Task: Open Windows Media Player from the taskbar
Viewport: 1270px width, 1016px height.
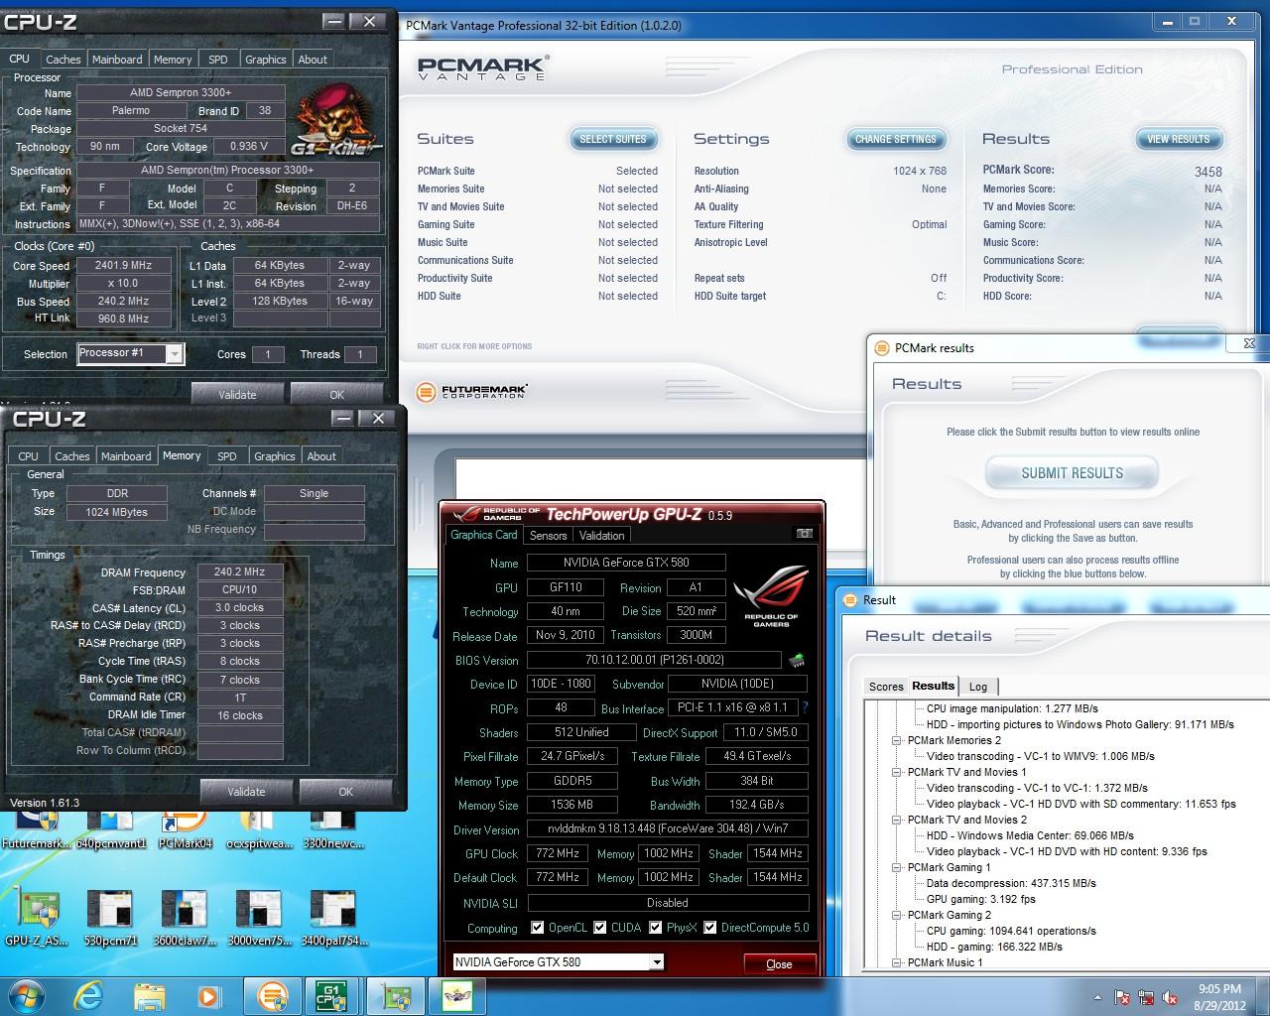Action: 208,995
